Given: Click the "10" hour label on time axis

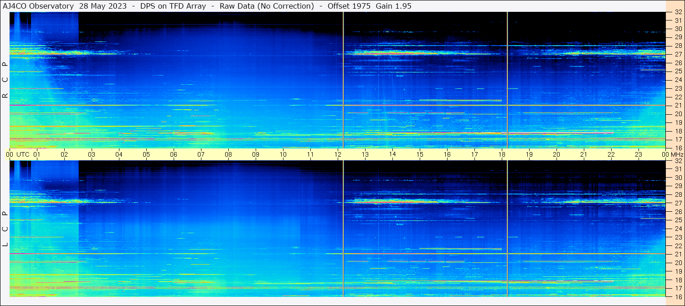Looking at the screenshot, I should tap(283, 154).
